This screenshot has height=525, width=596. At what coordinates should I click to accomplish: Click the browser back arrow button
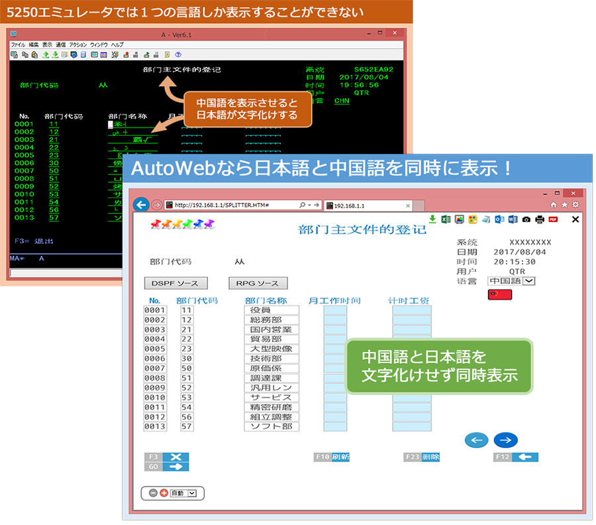[x=141, y=205]
